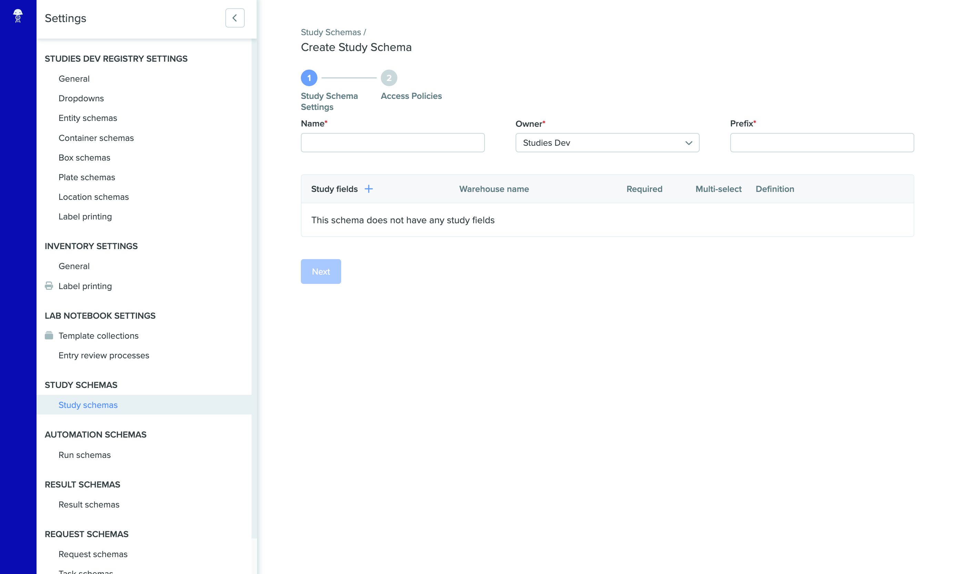Click the Benchling logo icon
956x574 pixels.
pyautogui.click(x=18, y=16)
